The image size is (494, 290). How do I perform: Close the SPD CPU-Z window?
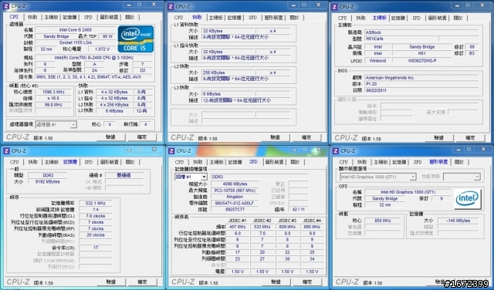(x=319, y=150)
